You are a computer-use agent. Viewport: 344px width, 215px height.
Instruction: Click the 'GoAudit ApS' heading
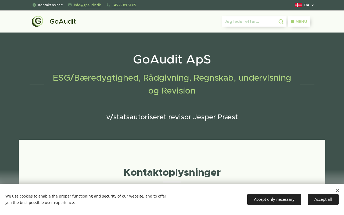tap(172, 59)
